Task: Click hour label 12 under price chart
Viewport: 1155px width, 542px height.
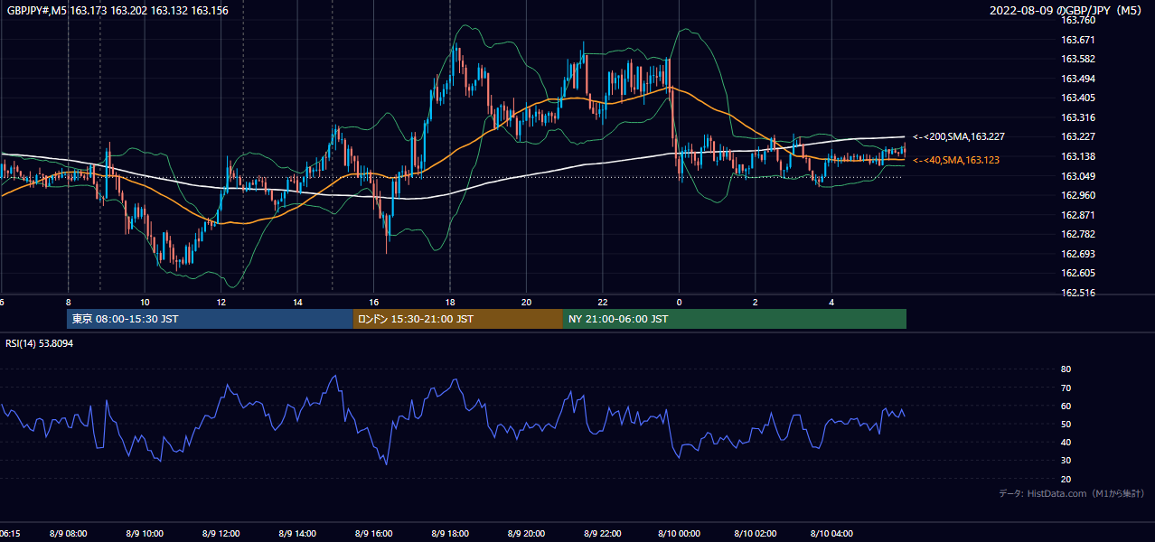Action: (221, 302)
